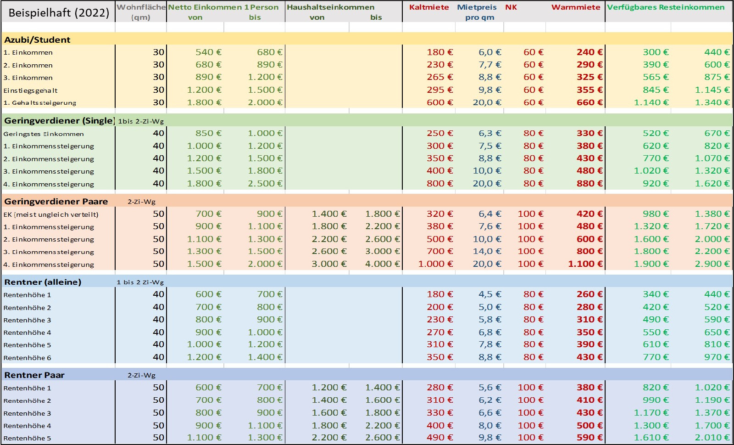
Task: Click the Resteinkommen value '565 €'
Action: point(656,77)
